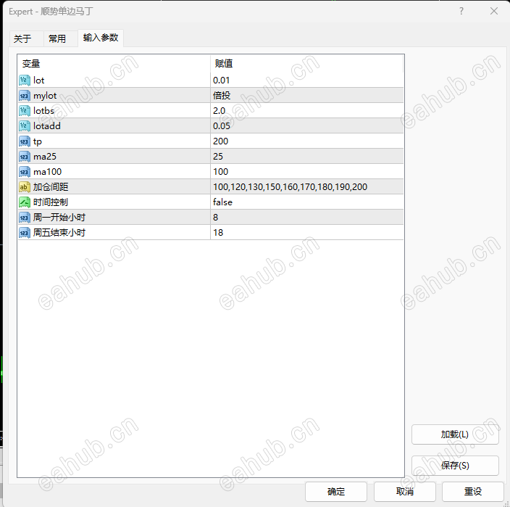Click the double-type icon beside lot

pyautogui.click(x=25, y=80)
